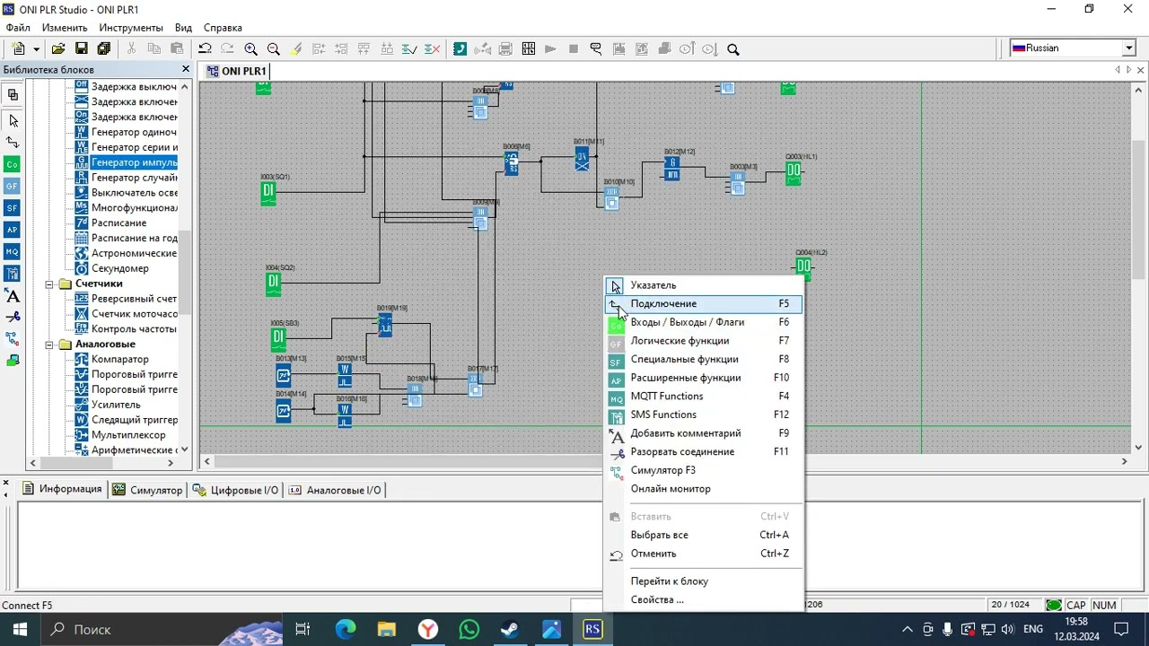Select the text comment 'A' sidebar tool

coord(13,295)
